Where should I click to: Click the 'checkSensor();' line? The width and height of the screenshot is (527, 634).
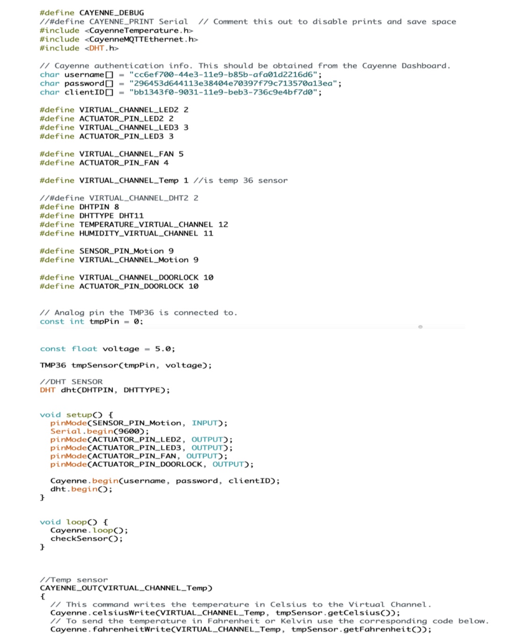[87, 539]
